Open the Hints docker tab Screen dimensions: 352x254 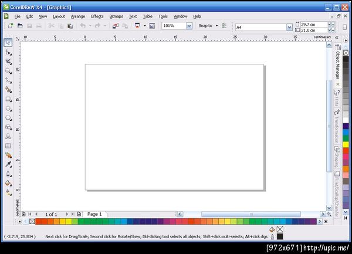tap(337, 99)
